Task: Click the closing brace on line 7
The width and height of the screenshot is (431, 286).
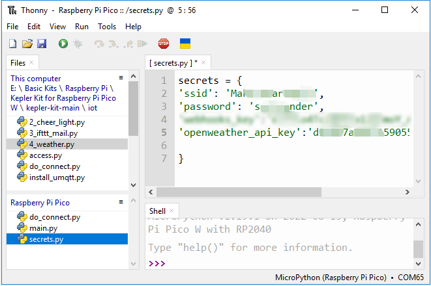Action: click(181, 159)
